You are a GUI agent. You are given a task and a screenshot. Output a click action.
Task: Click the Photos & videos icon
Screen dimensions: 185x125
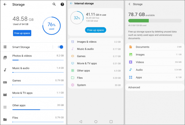click(5, 58)
